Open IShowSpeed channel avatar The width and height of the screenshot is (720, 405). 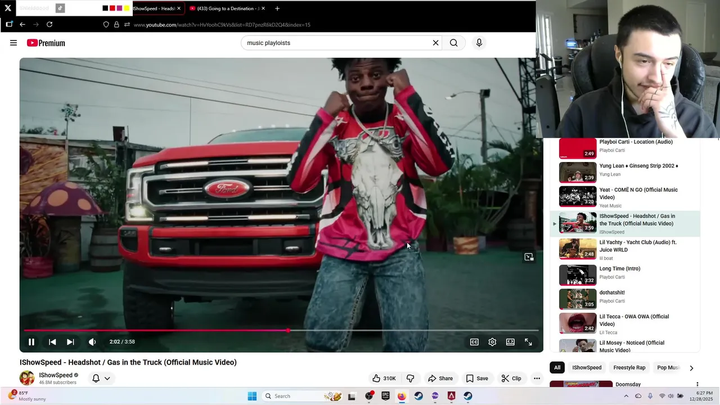pyautogui.click(x=27, y=379)
